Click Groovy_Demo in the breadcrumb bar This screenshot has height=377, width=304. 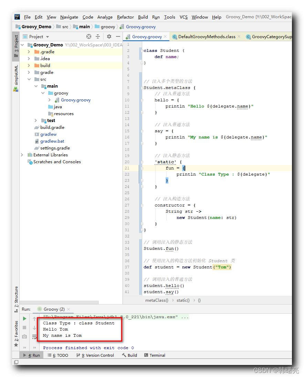point(33,27)
